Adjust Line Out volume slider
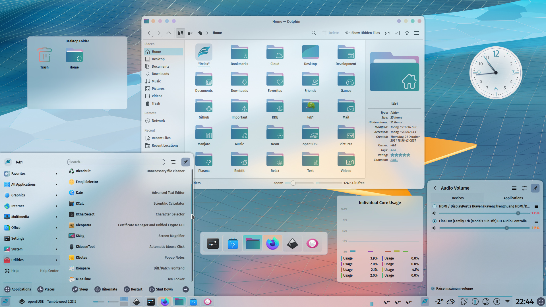This screenshot has width=546, height=307. click(484, 228)
